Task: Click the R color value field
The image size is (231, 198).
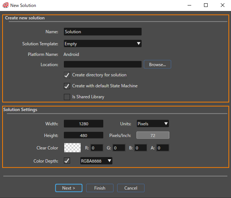Action: click(97, 148)
